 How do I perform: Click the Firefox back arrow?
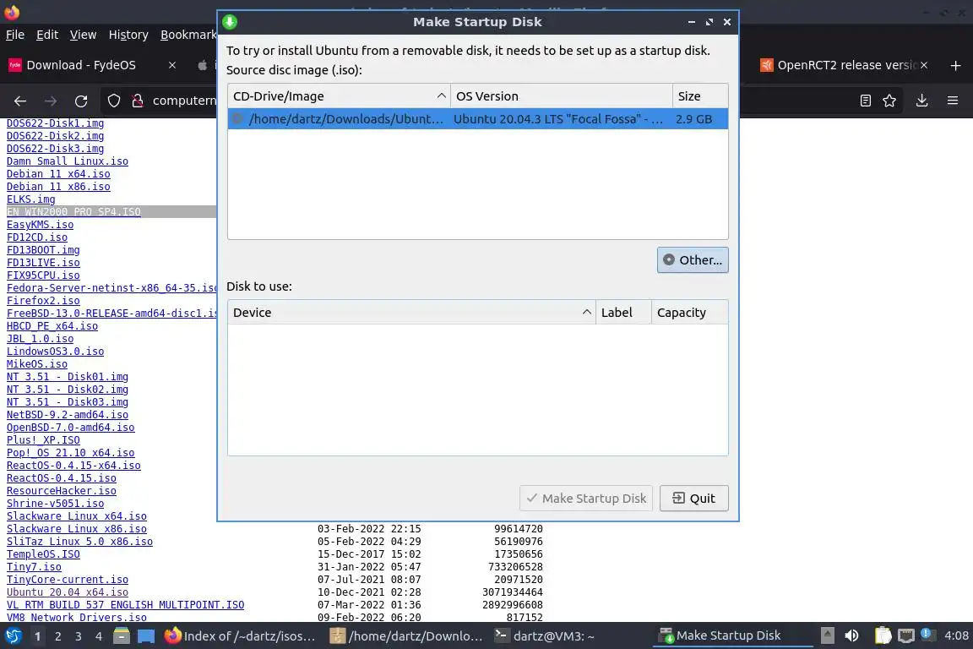click(x=20, y=101)
